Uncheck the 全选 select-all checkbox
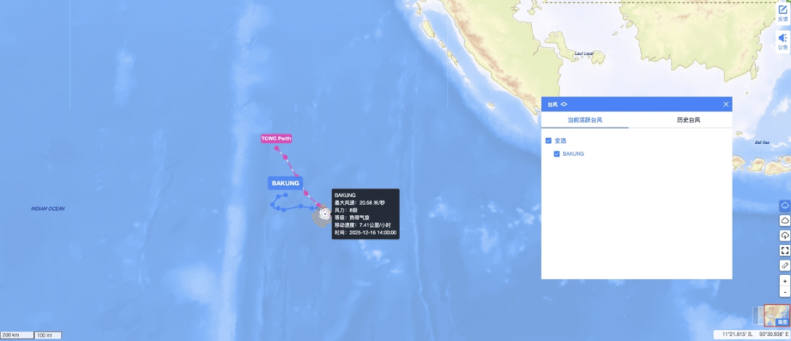Viewport: 791px width, 341px height. 549,140
